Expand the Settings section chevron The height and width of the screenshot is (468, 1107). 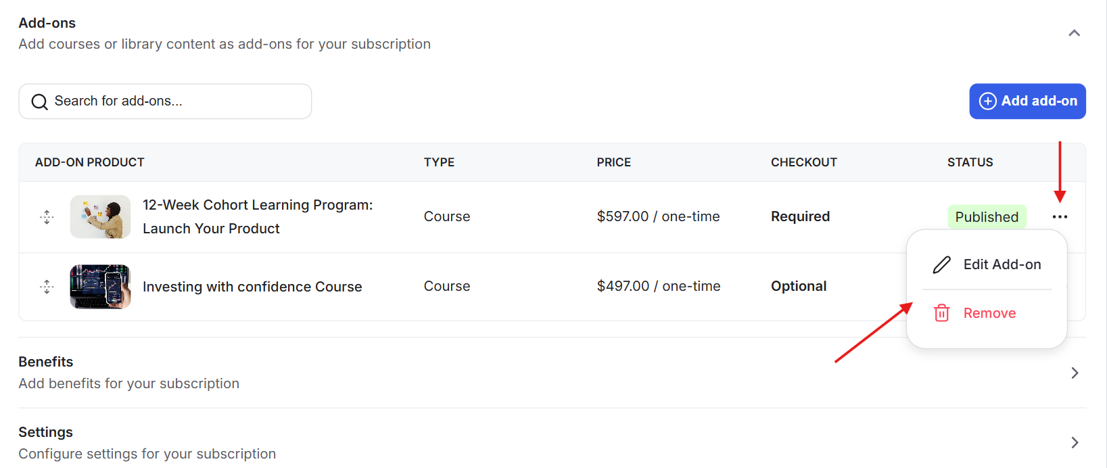[1075, 442]
